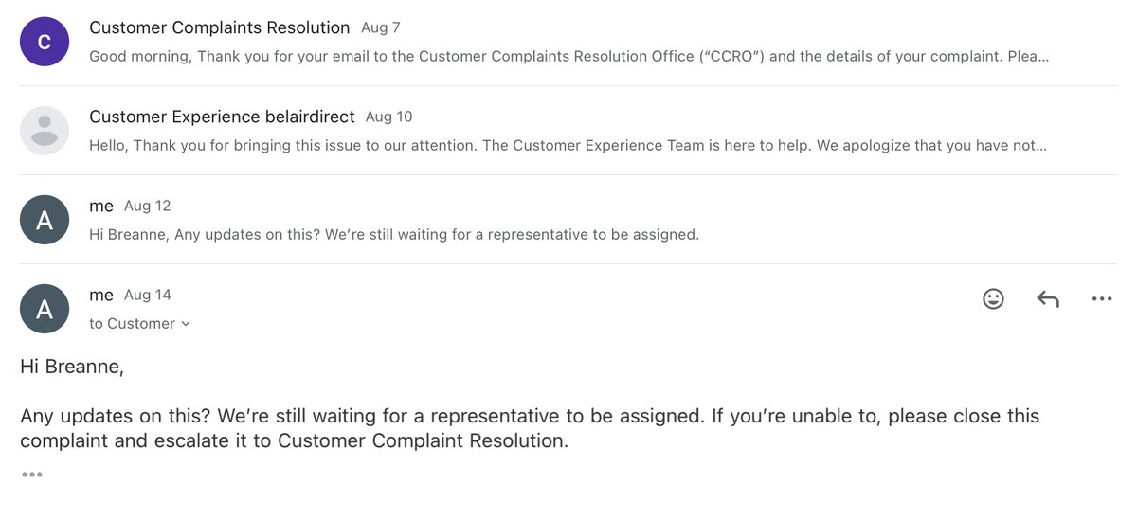Add an emoji reaction to the message
Viewport: 1137px width, 521px height.
(x=993, y=298)
